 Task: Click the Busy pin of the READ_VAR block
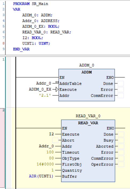click(108, 140)
